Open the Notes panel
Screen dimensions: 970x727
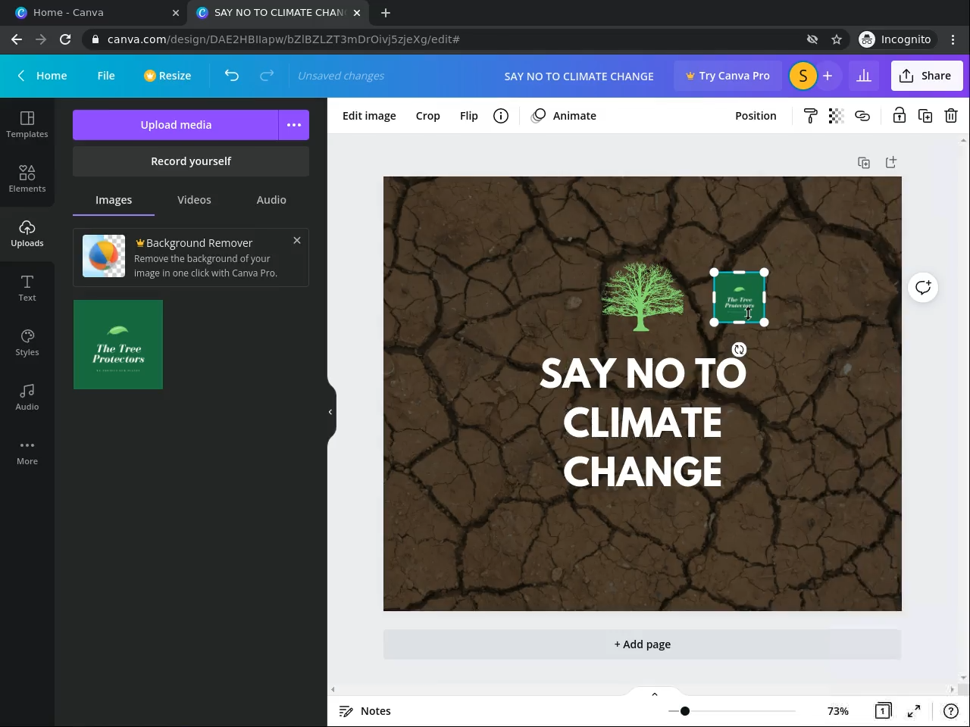coord(365,711)
